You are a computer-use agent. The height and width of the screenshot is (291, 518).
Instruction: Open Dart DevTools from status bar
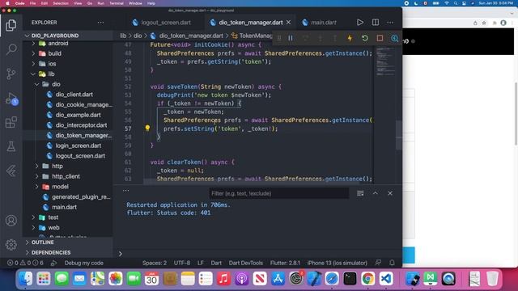click(x=246, y=263)
